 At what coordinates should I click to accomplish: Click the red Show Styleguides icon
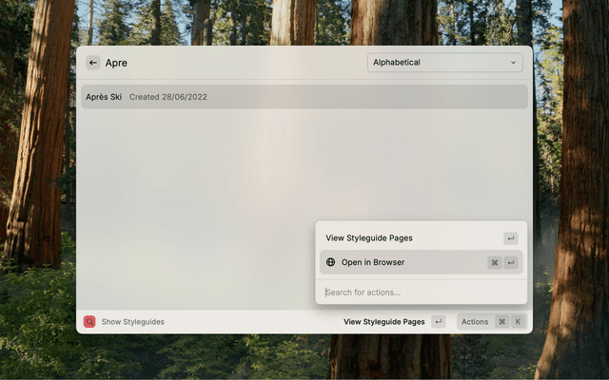pyautogui.click(x=89, y=322)
